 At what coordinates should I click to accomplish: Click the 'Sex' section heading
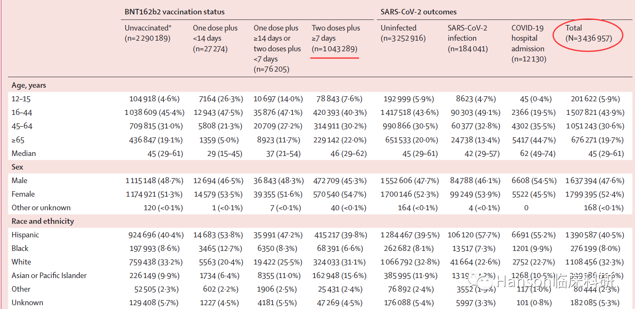coord(17,167)
